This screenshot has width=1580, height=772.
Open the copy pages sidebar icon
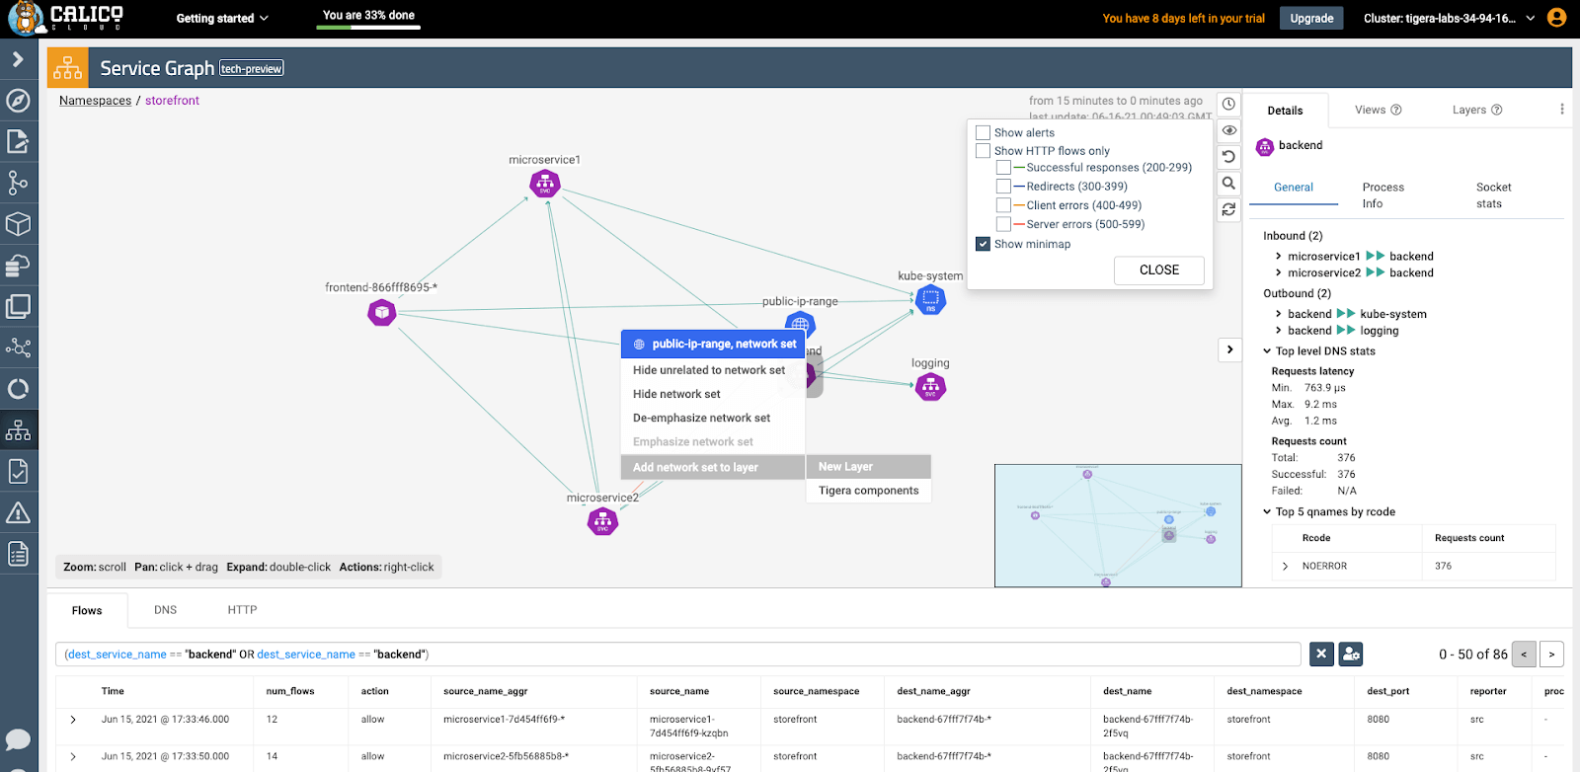point(18,307)
